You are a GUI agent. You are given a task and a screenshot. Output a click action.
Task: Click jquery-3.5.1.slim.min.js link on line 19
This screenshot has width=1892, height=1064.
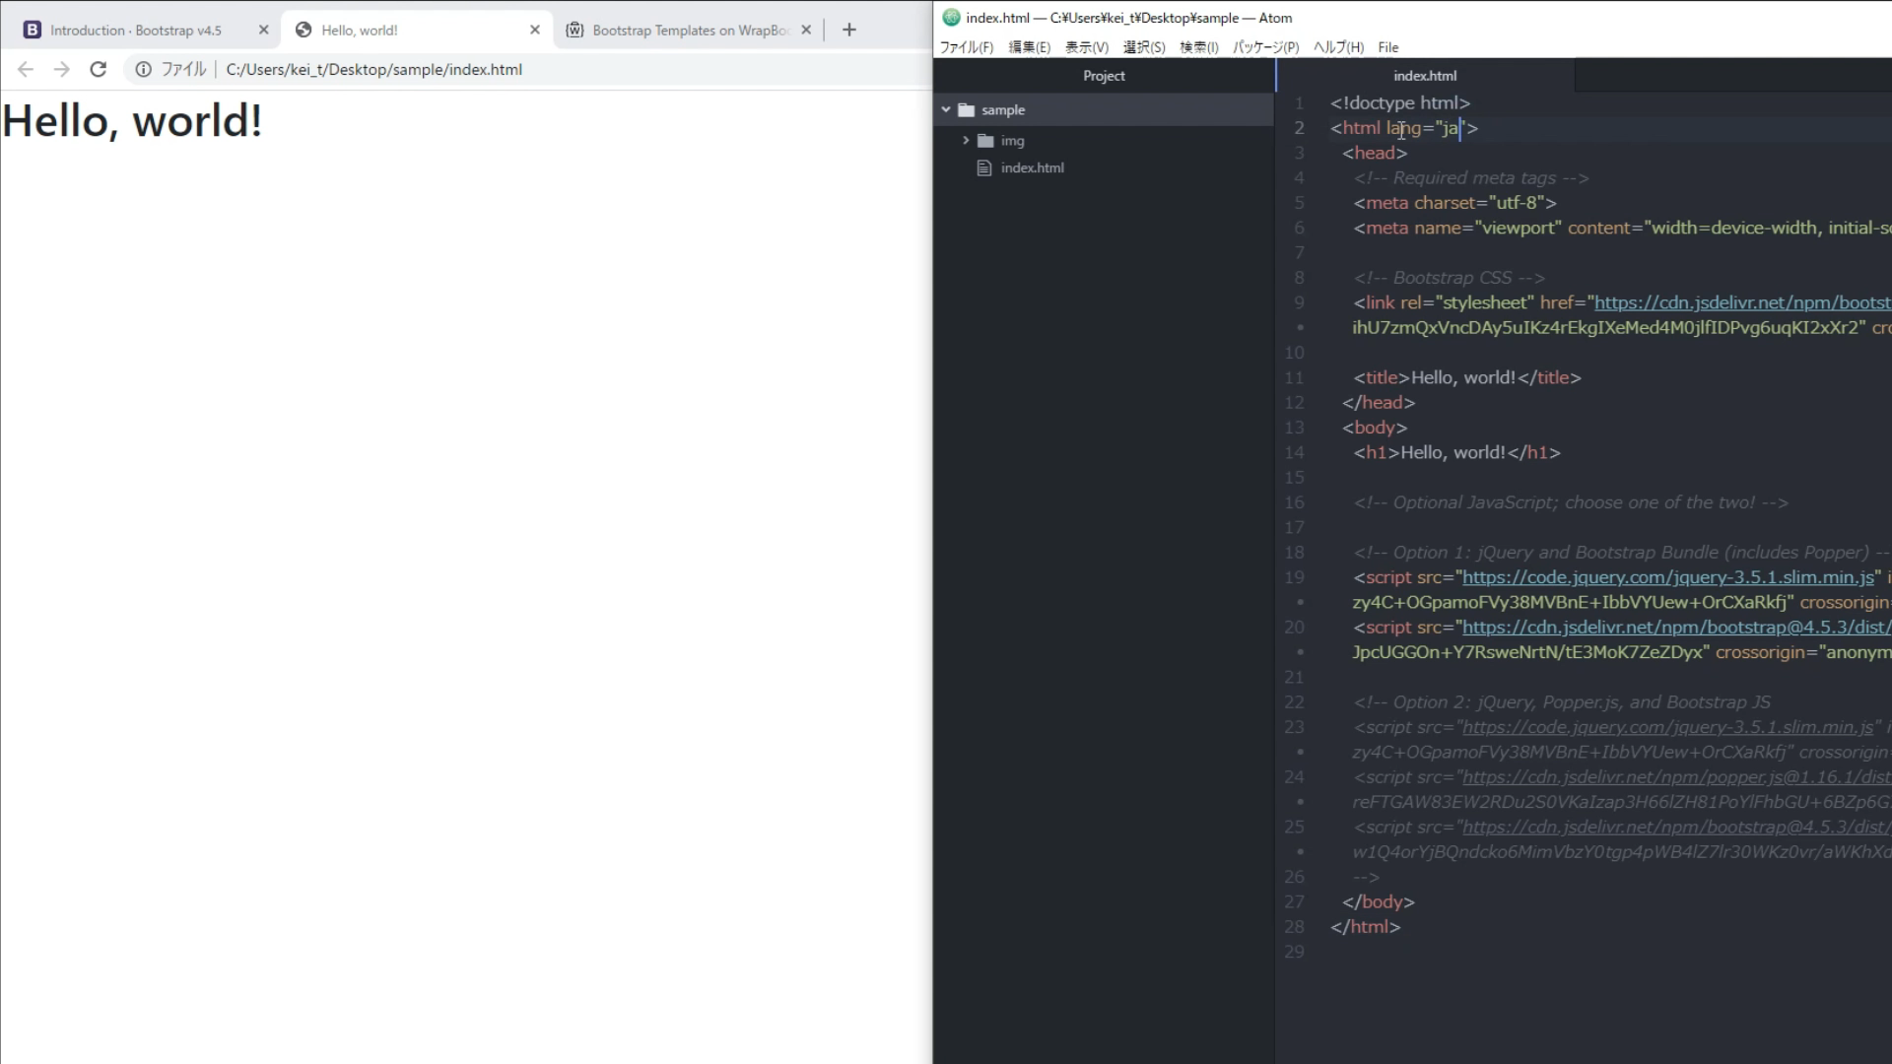click(1668, 577)
